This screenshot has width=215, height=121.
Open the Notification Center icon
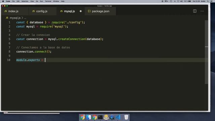coord(212,1)
